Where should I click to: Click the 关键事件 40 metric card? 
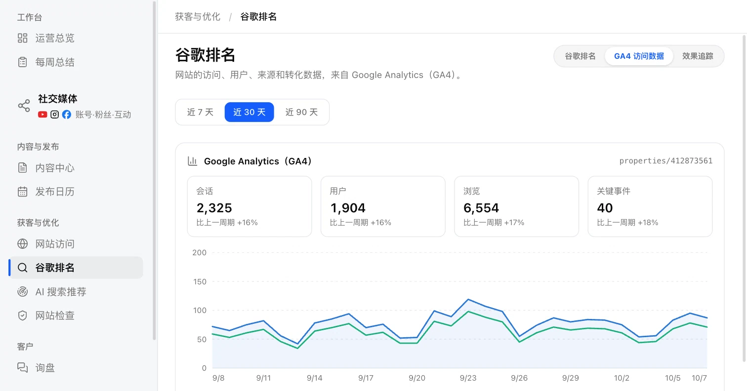pyautogui.click(x=650, y=206)
